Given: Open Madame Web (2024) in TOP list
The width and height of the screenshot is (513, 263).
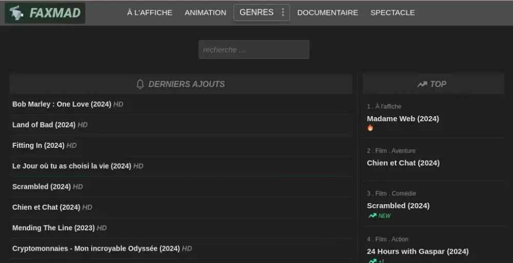Looking at the screenshot, I should click(403, 119).
